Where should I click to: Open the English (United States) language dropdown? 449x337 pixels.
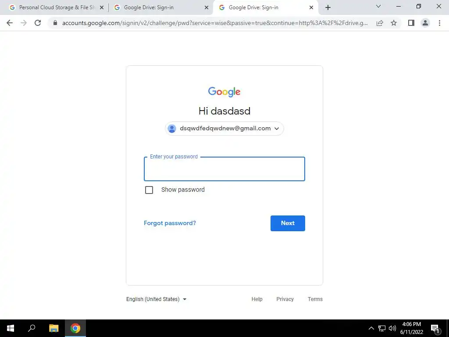[x=157, y=299]
